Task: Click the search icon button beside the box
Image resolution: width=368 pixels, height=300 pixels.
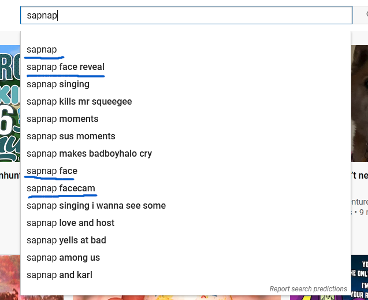Action: (360, 15)
